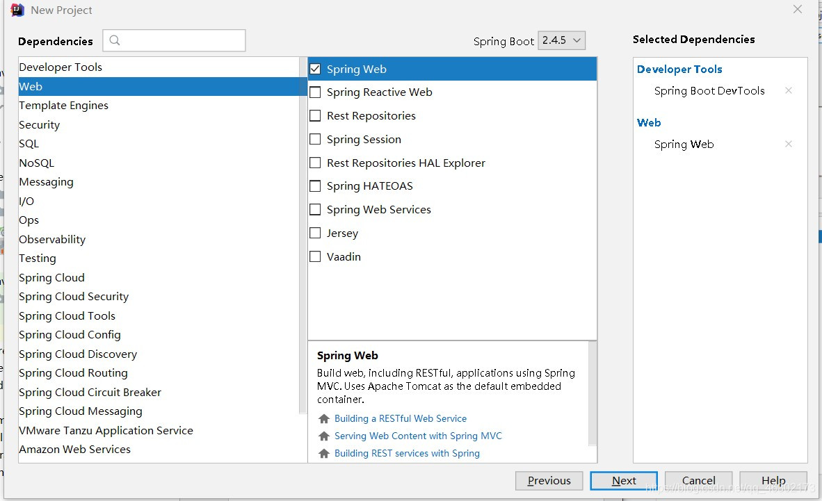The width and height of the screenshot is (822, 501).
Task: Enable the Spring Reactive Web checkbox
Action: (315, 92)
